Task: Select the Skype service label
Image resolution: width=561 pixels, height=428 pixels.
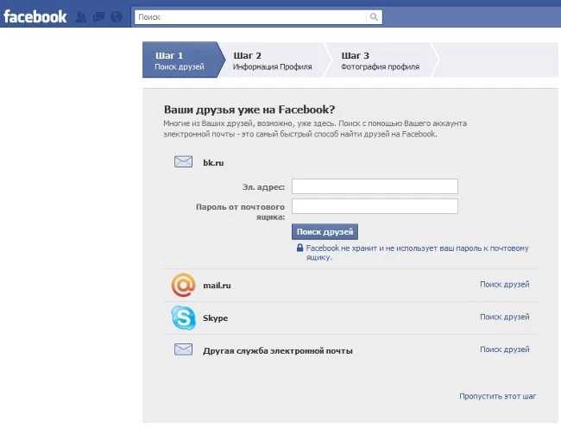Action: pyautogui.click(x=216, y=318)
